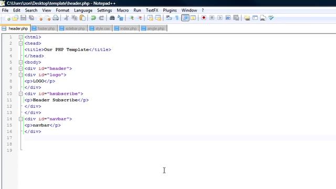Switch to the footer.php tab

click(x=44, y=28)
